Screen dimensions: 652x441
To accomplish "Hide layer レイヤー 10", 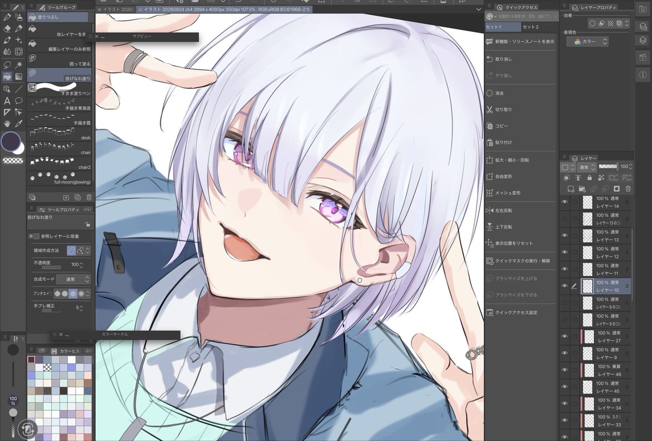I will click(x=565, y=286).
